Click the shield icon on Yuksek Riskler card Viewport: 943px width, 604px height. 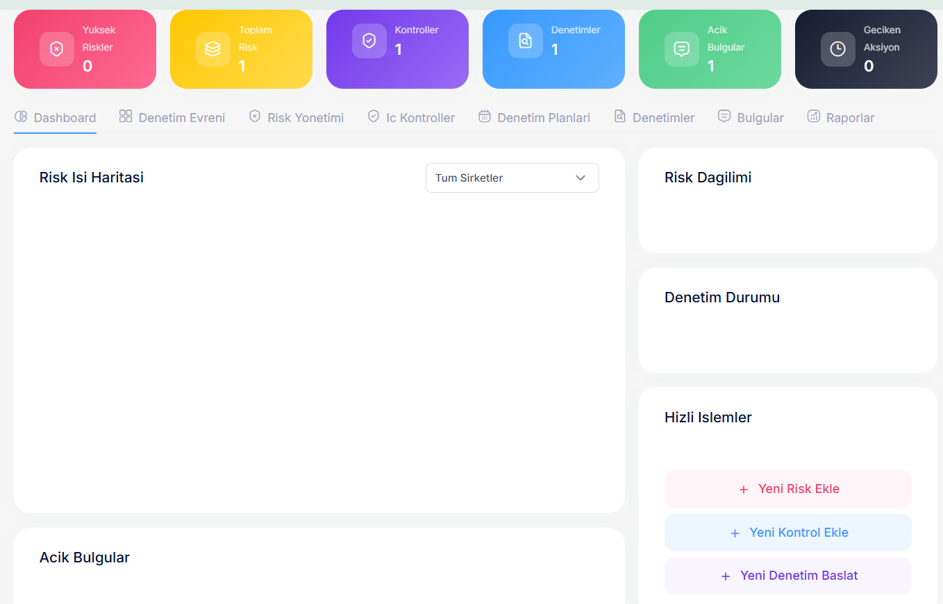point(56,49)
